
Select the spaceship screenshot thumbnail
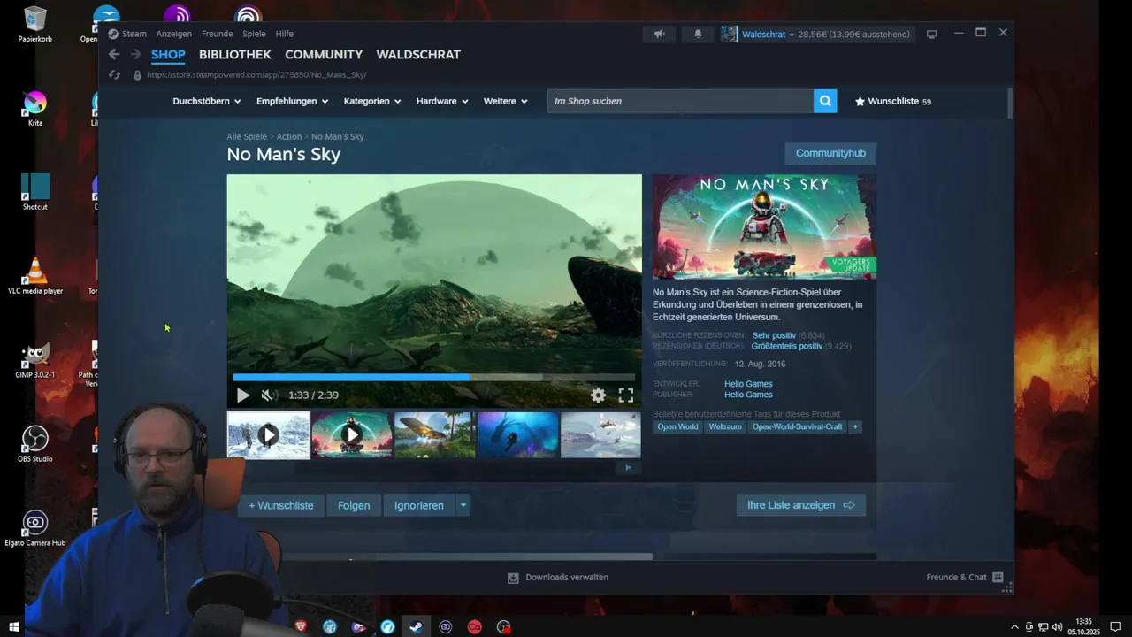click(434, 434)
